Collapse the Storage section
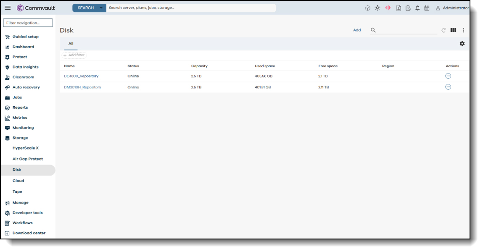483x252 pixels. [20, 138]
